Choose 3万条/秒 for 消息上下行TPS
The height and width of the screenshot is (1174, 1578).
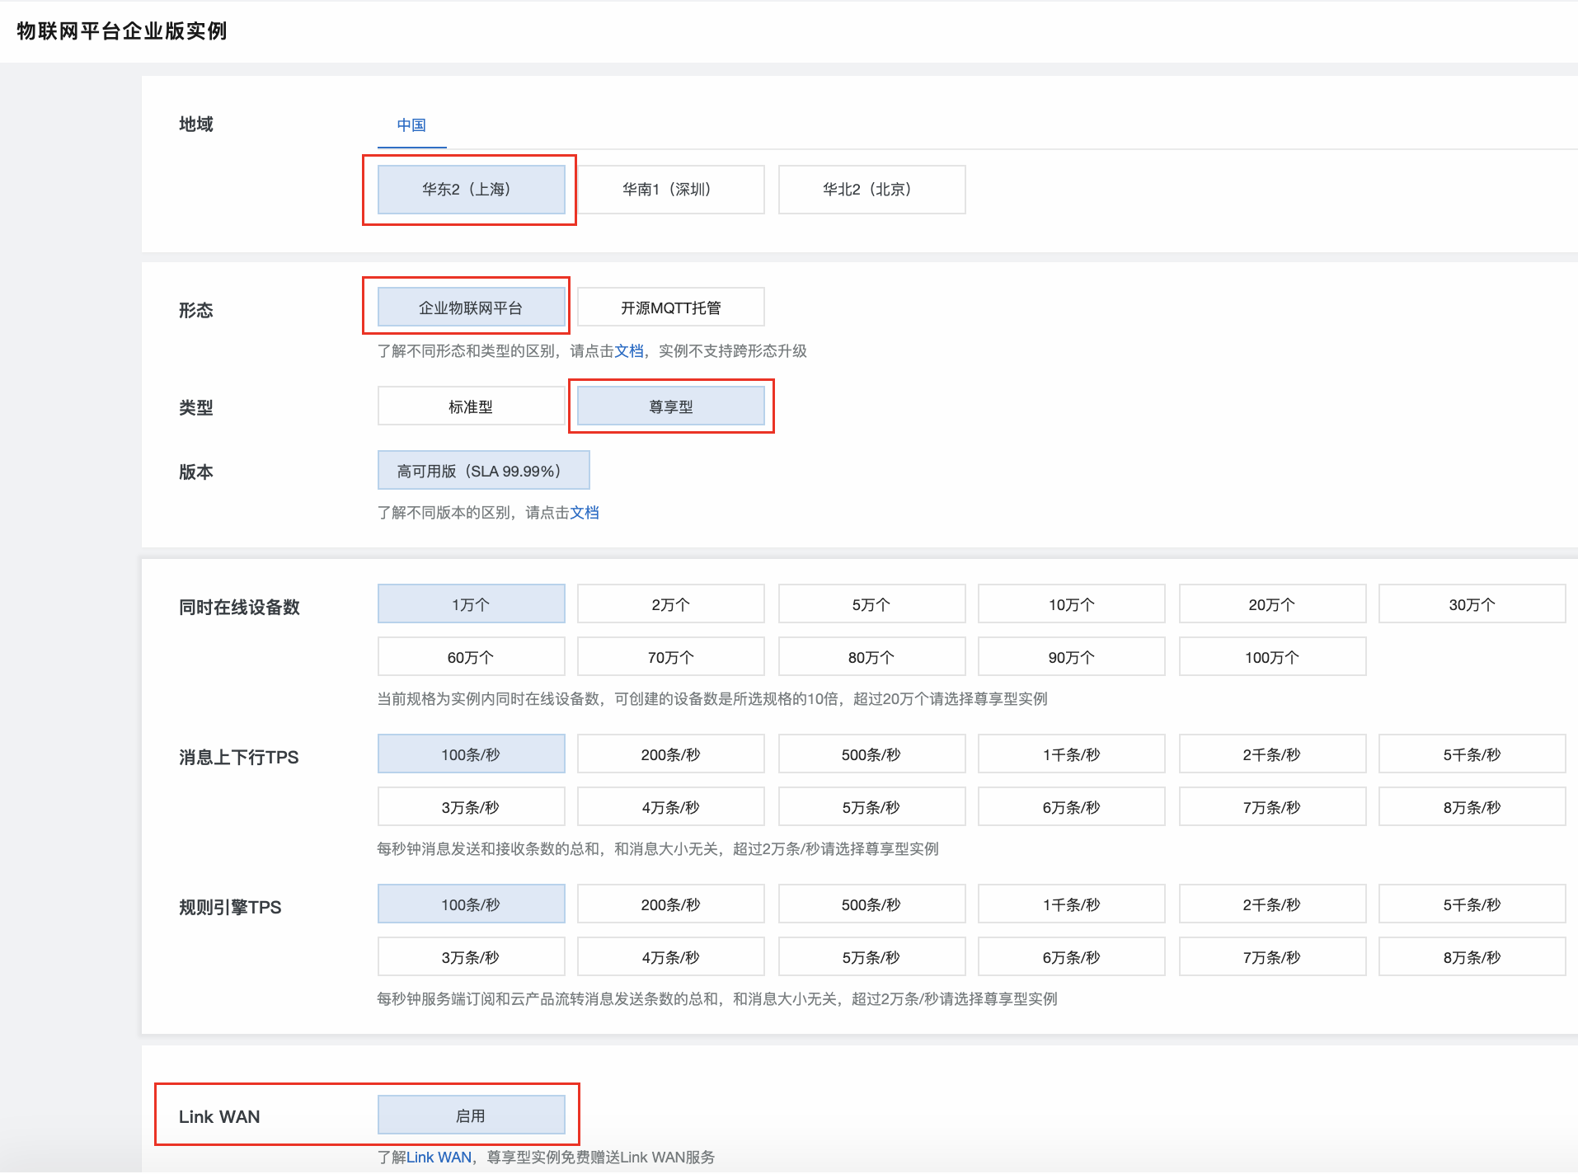tap(471, 807)
